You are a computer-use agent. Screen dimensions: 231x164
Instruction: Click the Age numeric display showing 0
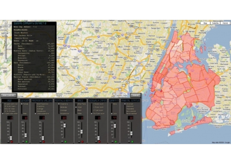click(x=10, y=118)
